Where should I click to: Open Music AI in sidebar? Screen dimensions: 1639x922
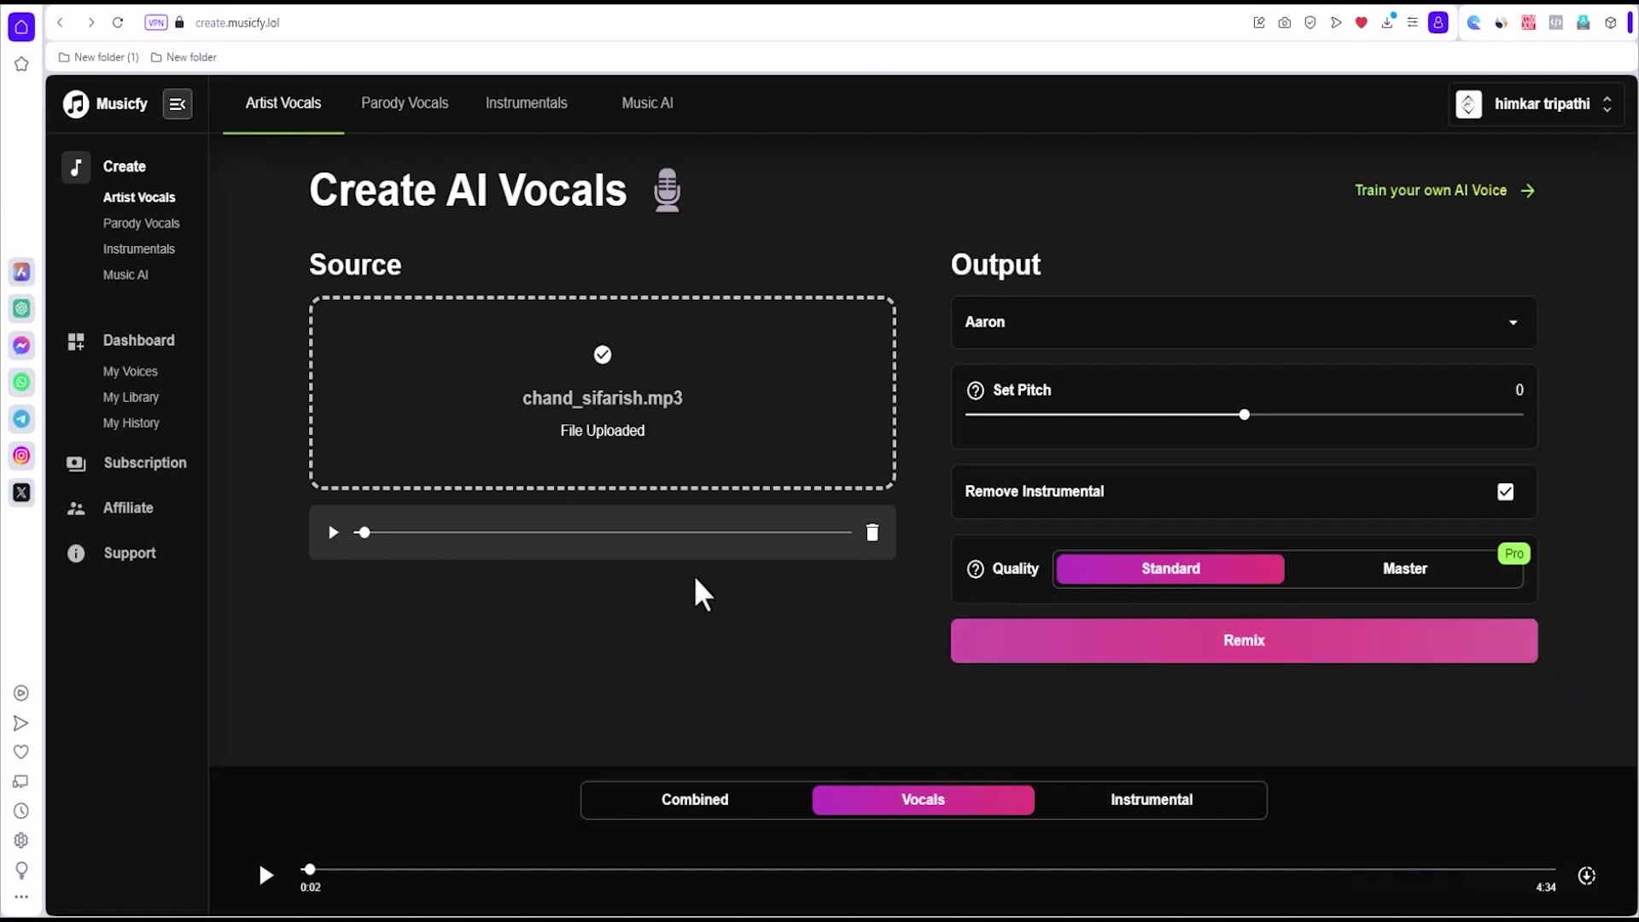125,275
